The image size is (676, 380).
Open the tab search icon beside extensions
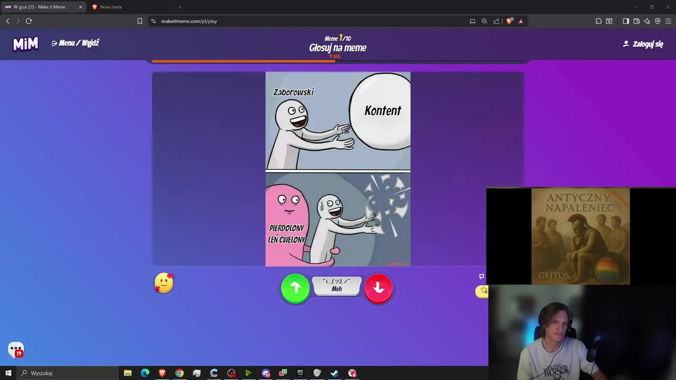point(609,21)
